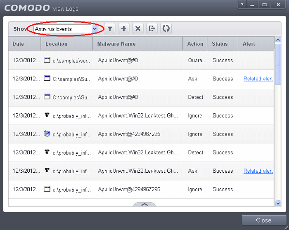Click the X clear logs icon
Viewport: 289px width, 230px height.
(x=137, y=29)
